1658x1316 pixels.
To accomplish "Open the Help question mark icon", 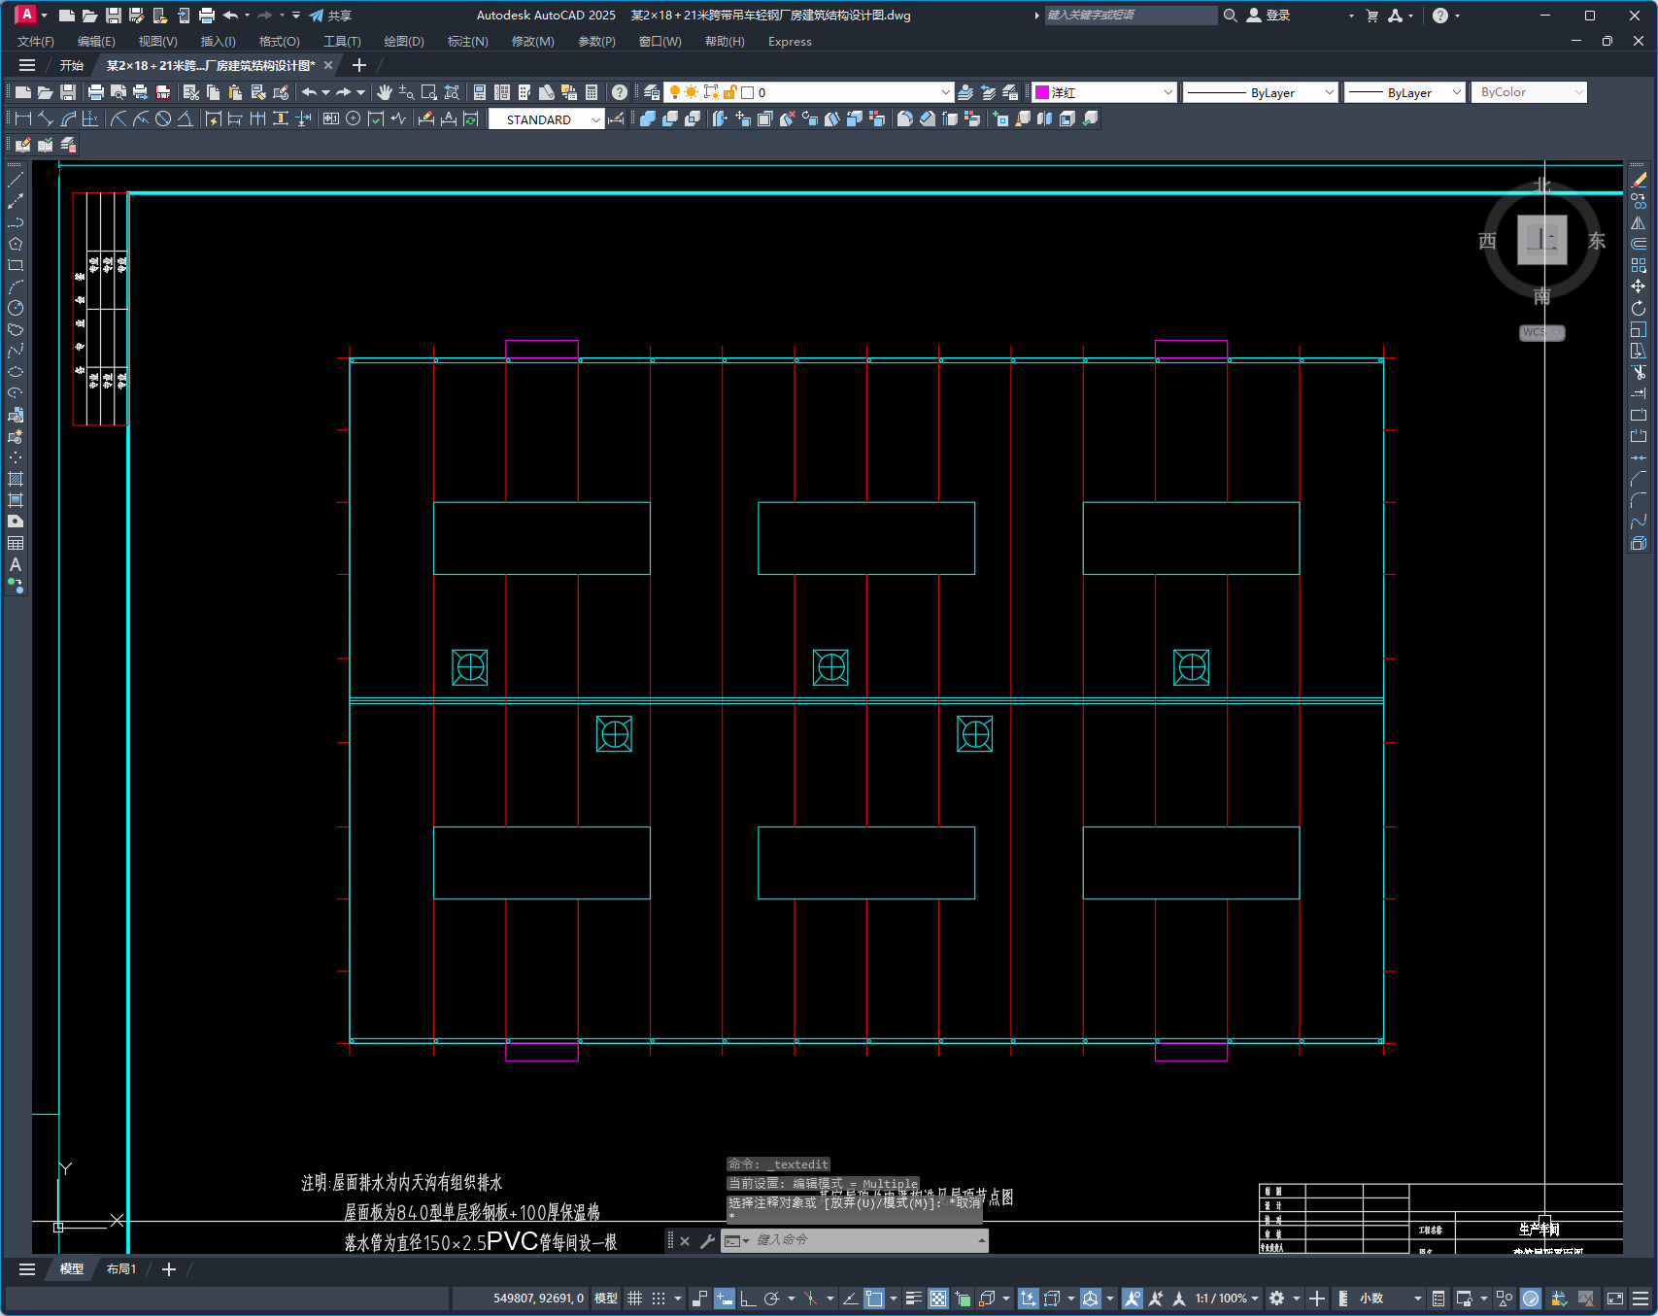I will (x=620, y=92).
